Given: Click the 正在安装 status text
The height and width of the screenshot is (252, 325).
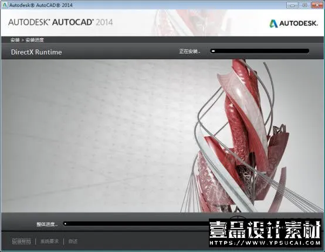Looking at the screenshot, I should 190,51.
